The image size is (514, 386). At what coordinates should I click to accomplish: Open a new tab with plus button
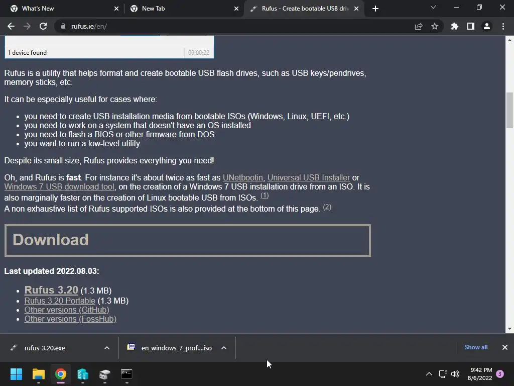point(375,9)
